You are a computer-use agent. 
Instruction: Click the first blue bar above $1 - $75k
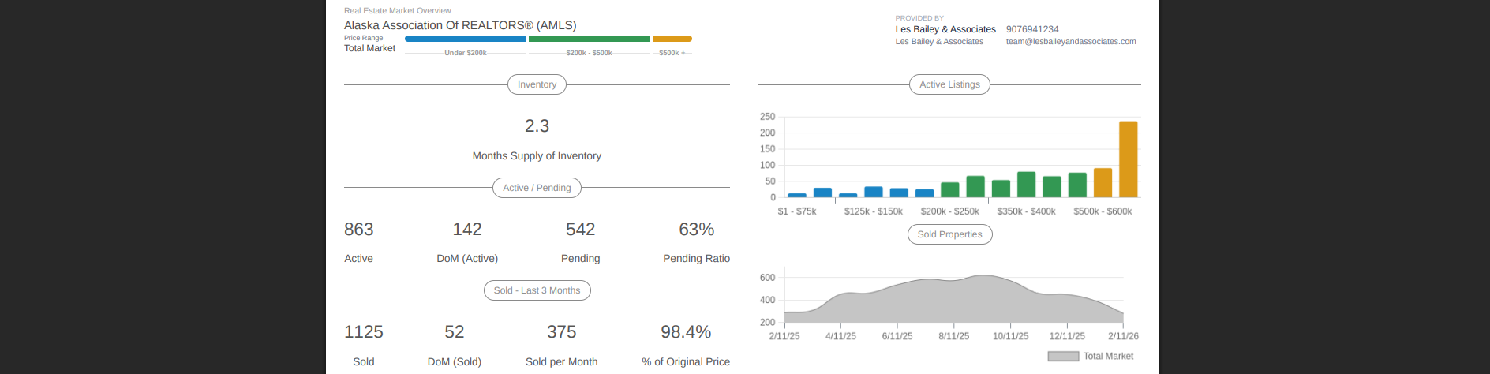click(x=797, y=195)
